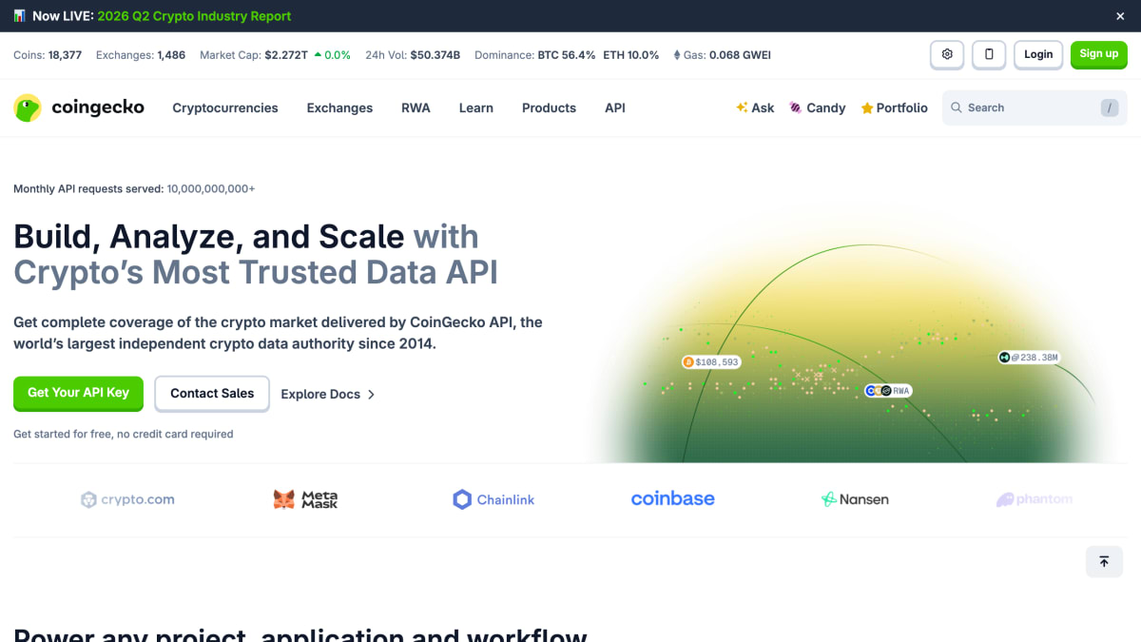Click the mobile app phone icon

[989, 54]
